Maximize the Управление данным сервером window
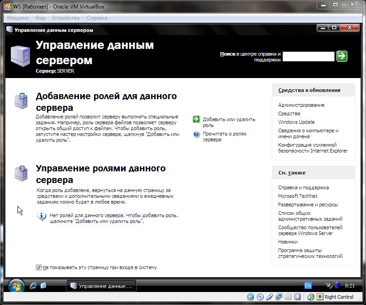366x305 pixels. (334, 28)
